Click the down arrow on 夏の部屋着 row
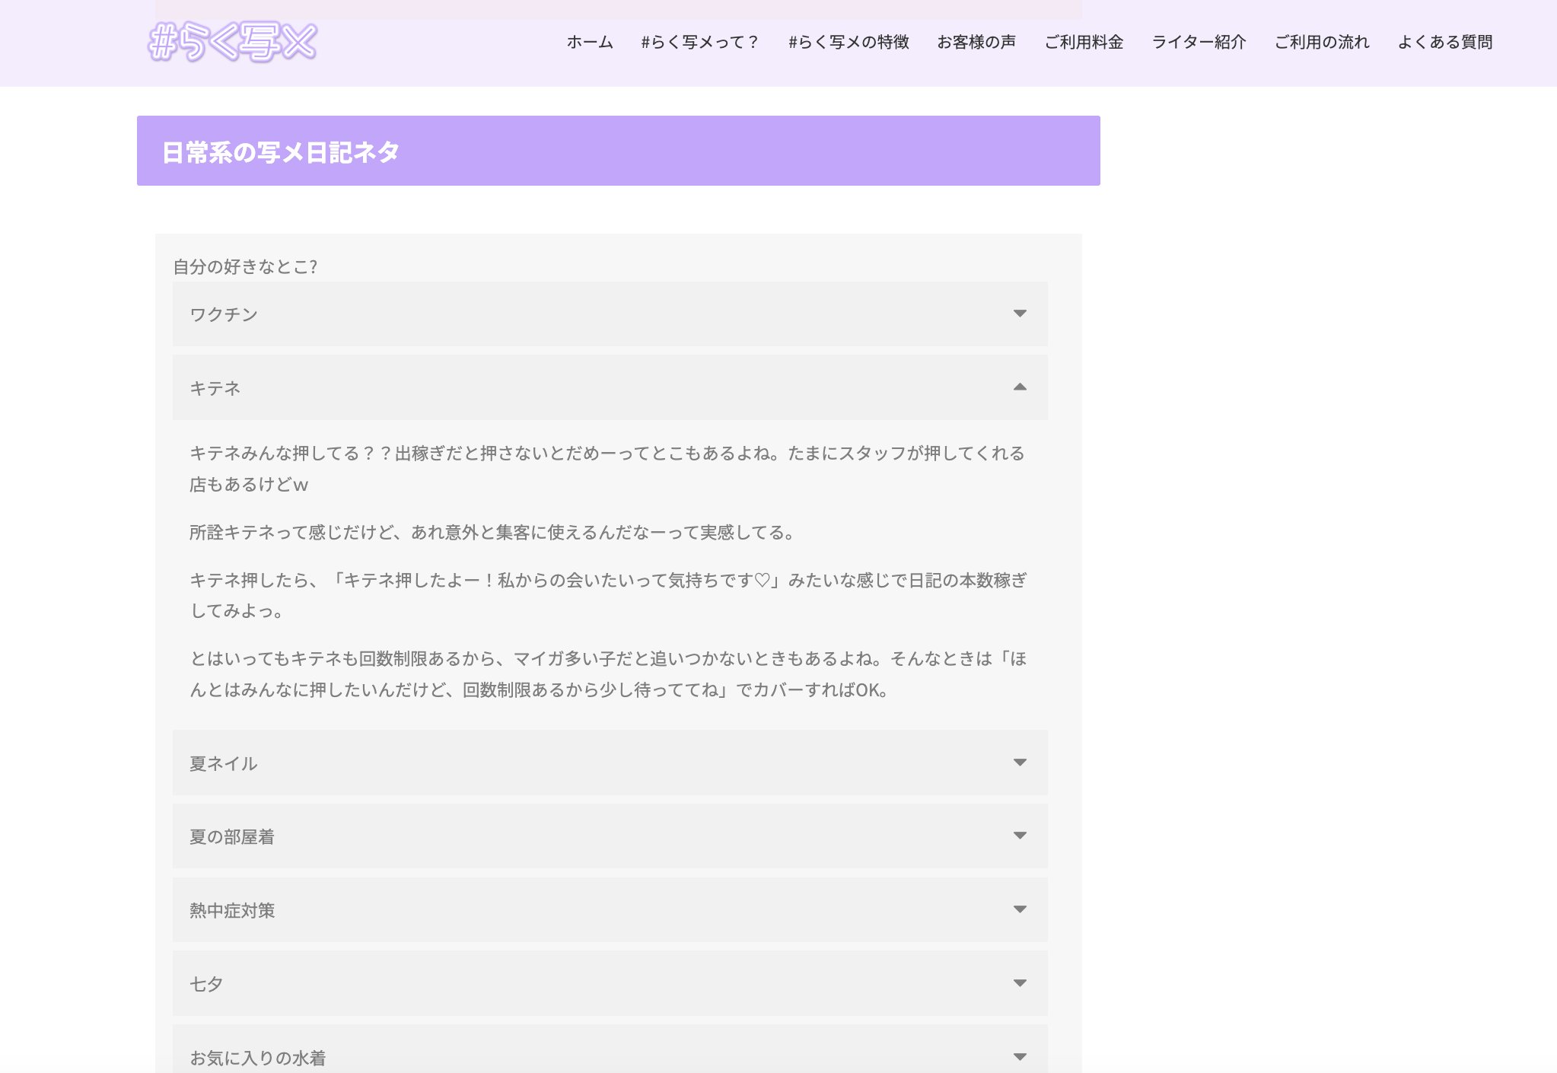This screenshot has height=1073, width=1557. click(x=1020, y=836)
